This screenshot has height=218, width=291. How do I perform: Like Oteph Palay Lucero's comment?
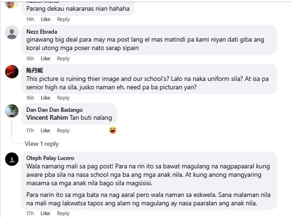point(45,213)
